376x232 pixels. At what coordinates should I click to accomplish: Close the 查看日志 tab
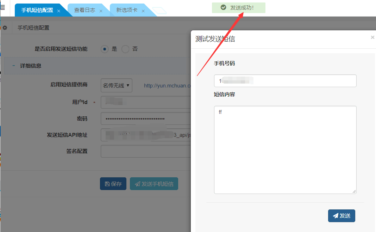pyautogui.click(x=101, y=11)
